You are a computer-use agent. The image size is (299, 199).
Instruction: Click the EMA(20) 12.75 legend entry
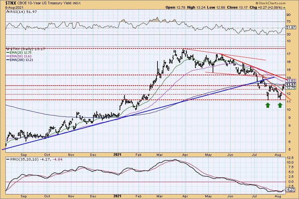[19, 52]
